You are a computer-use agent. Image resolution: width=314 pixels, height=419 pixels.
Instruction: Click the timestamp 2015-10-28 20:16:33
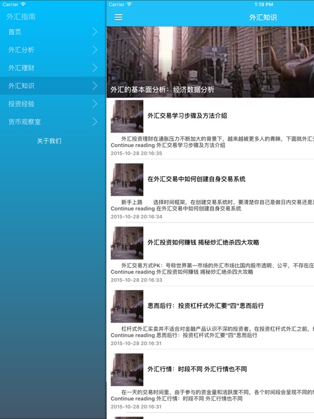click(x=136, y=280)
